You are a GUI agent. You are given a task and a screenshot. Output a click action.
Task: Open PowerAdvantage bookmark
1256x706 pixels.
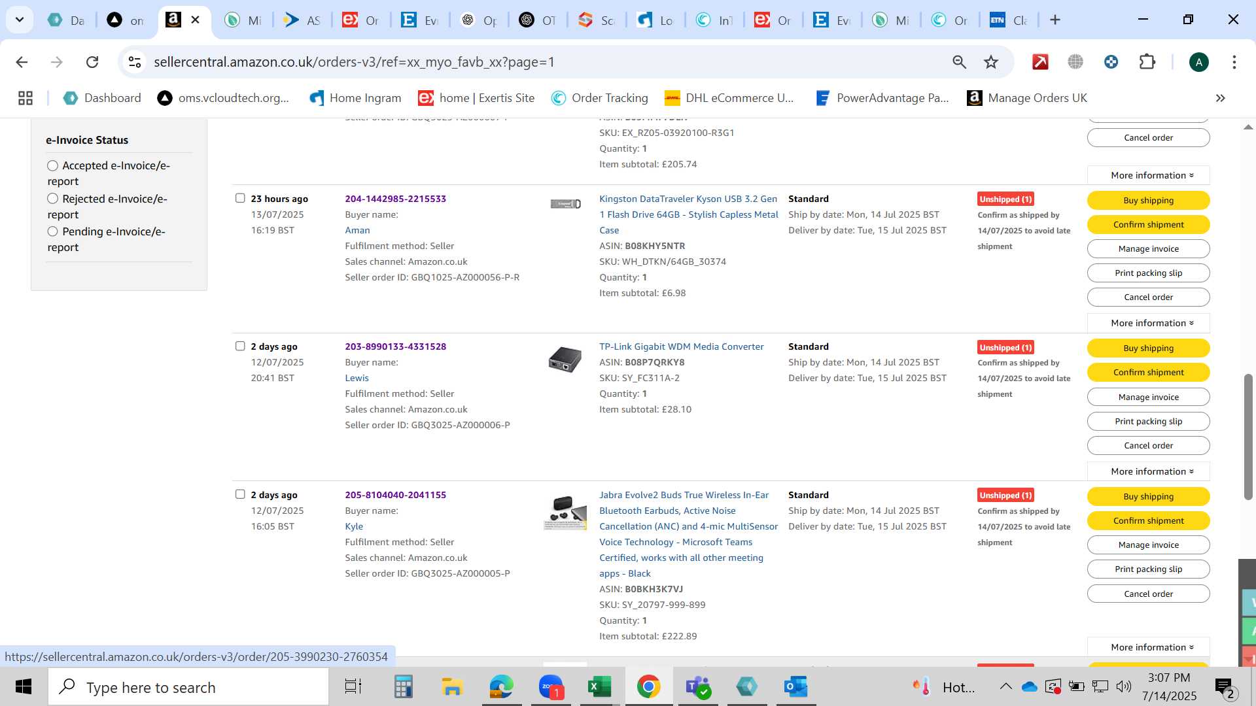882,98
